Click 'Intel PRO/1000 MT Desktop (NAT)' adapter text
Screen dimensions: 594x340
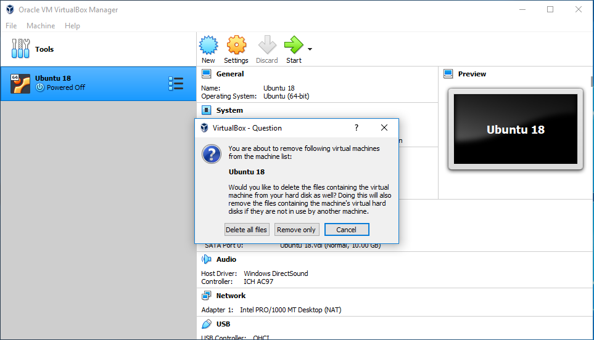tap(291, 310)
